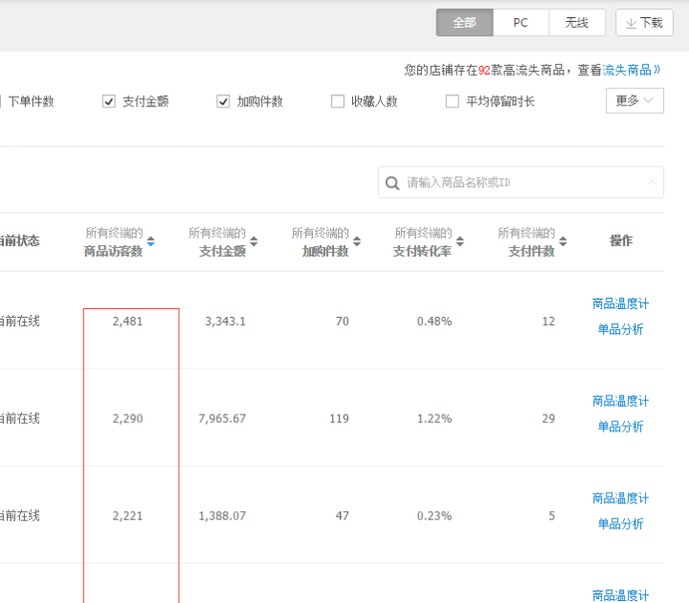Uncheck the 支付金额 checkbox
This screenshot has width=689, height=603.
click(x=109, y=101)
